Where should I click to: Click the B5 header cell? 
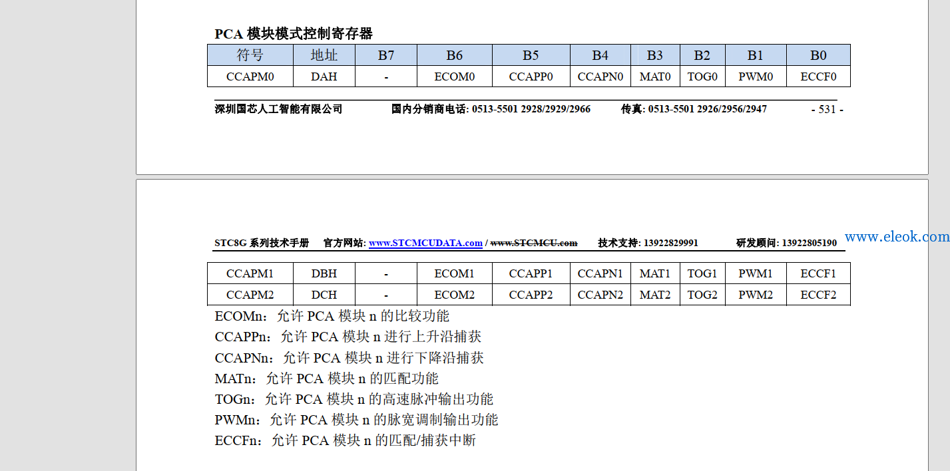531,55
